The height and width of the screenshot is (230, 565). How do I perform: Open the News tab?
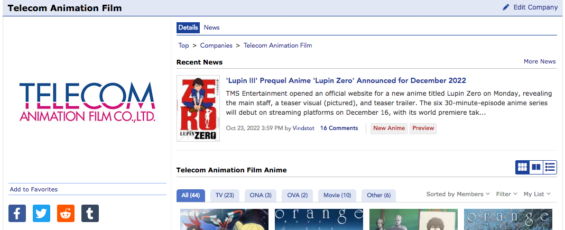point(211,27)
